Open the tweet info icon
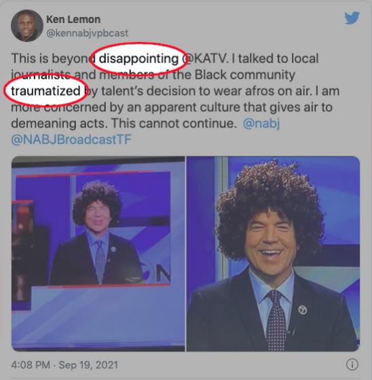The image size is (372, 380). pyautogui.click(x=352, y=364)
